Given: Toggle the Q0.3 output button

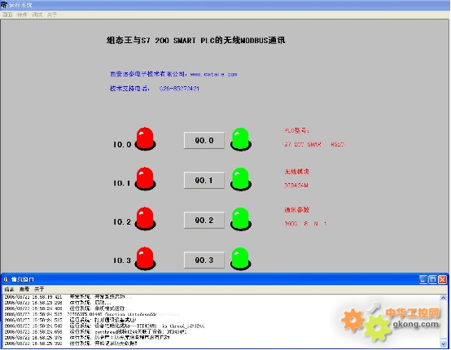Looking at the screenshot, I should click(x=204, y=260).
